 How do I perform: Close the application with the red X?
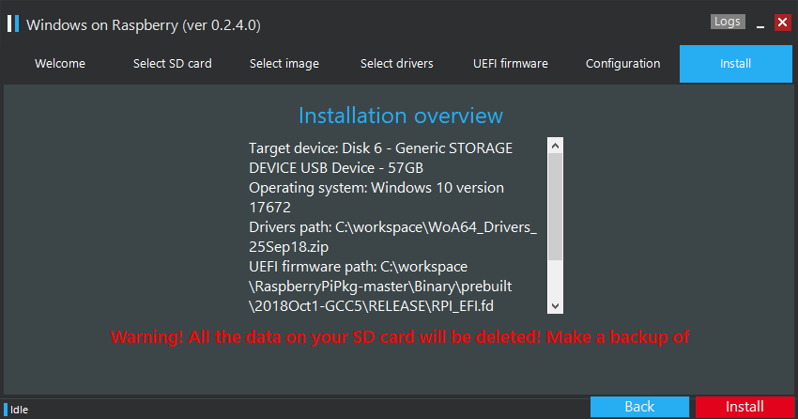(782, 23)
